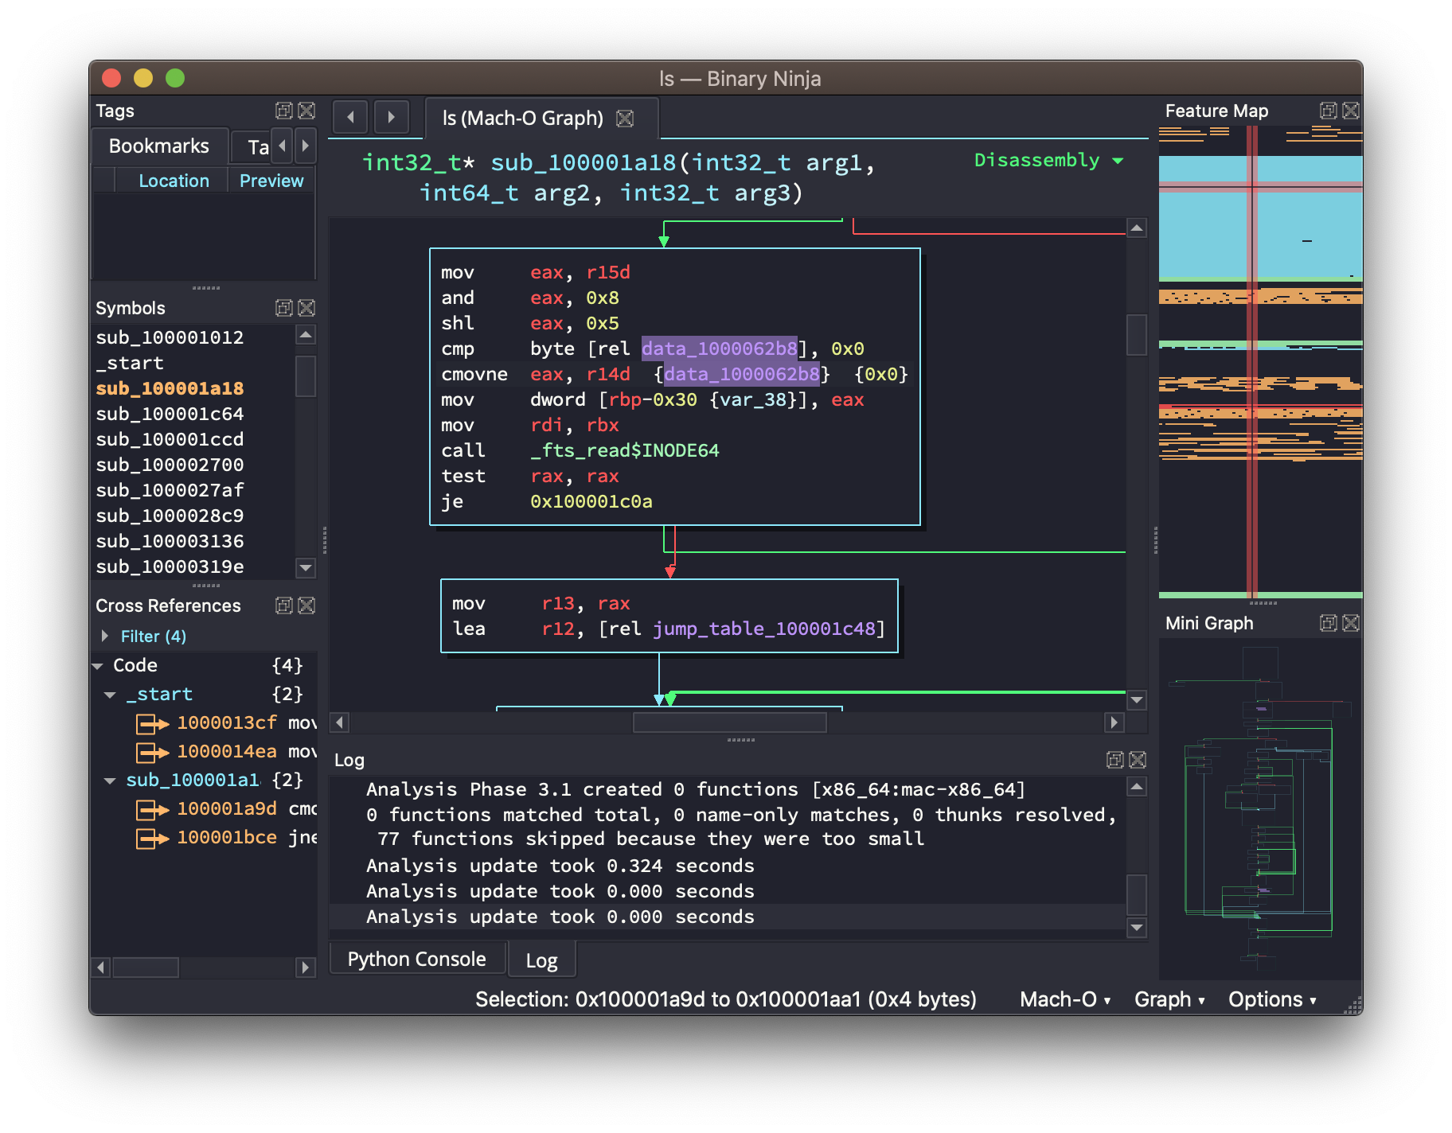The width and height of the screenshot is (1452, 1133).
Task: Close the Feature Map panel
Action: (1351, 111)
